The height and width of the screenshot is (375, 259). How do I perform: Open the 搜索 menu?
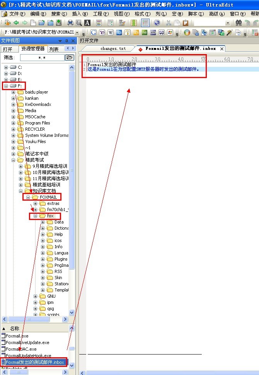[x=59, y=14]
